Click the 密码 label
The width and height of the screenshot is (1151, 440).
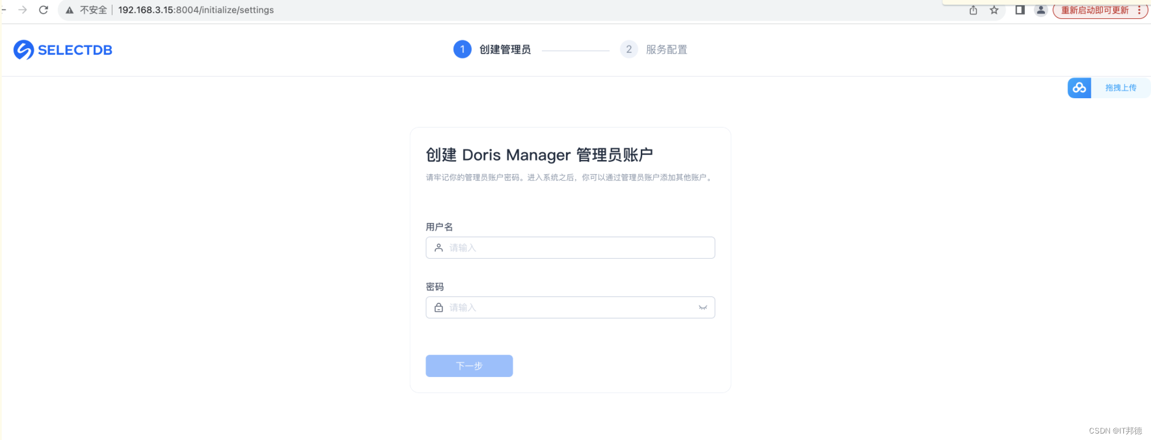pos(435,287)
